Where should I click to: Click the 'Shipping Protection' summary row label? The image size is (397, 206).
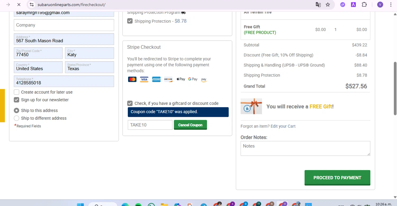click(262, 75)
